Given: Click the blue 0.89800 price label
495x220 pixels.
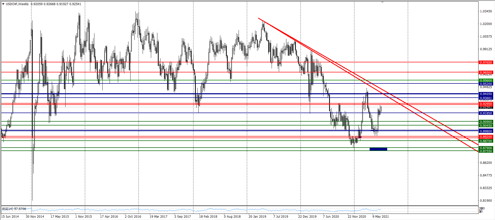Looking at the screenshot, I should click(486, 131).
